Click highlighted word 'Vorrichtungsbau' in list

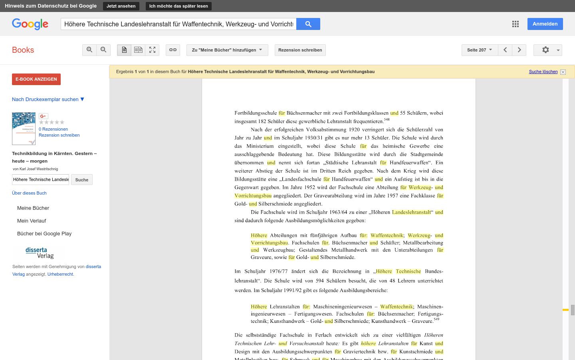[x=269, y=243]
